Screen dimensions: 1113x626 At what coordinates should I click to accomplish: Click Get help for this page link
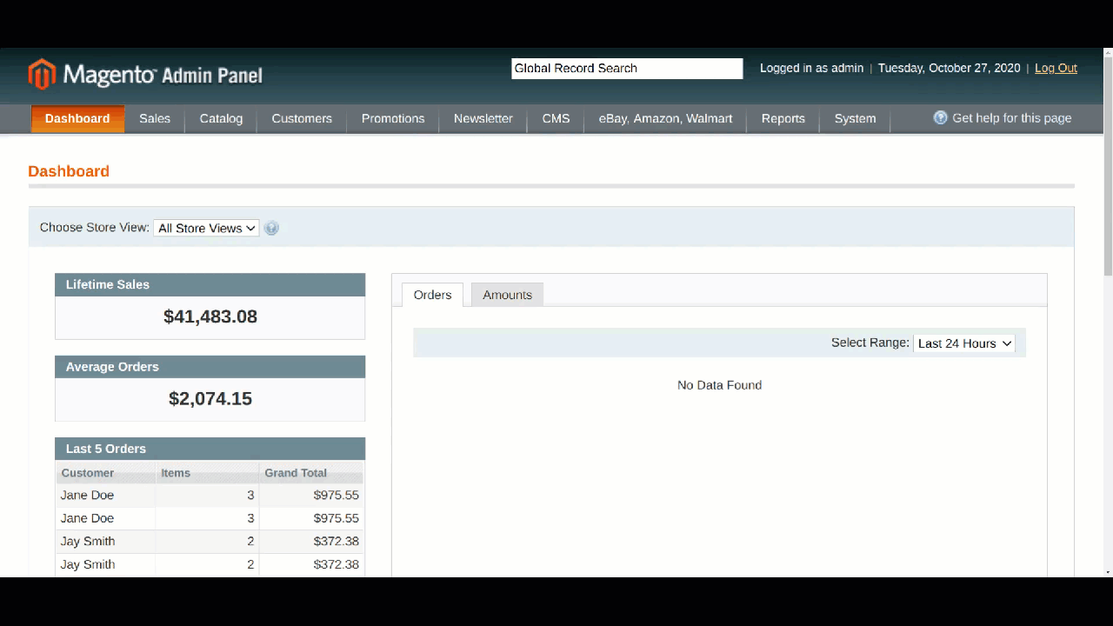pyautogui.click(x=1011, y=118)
